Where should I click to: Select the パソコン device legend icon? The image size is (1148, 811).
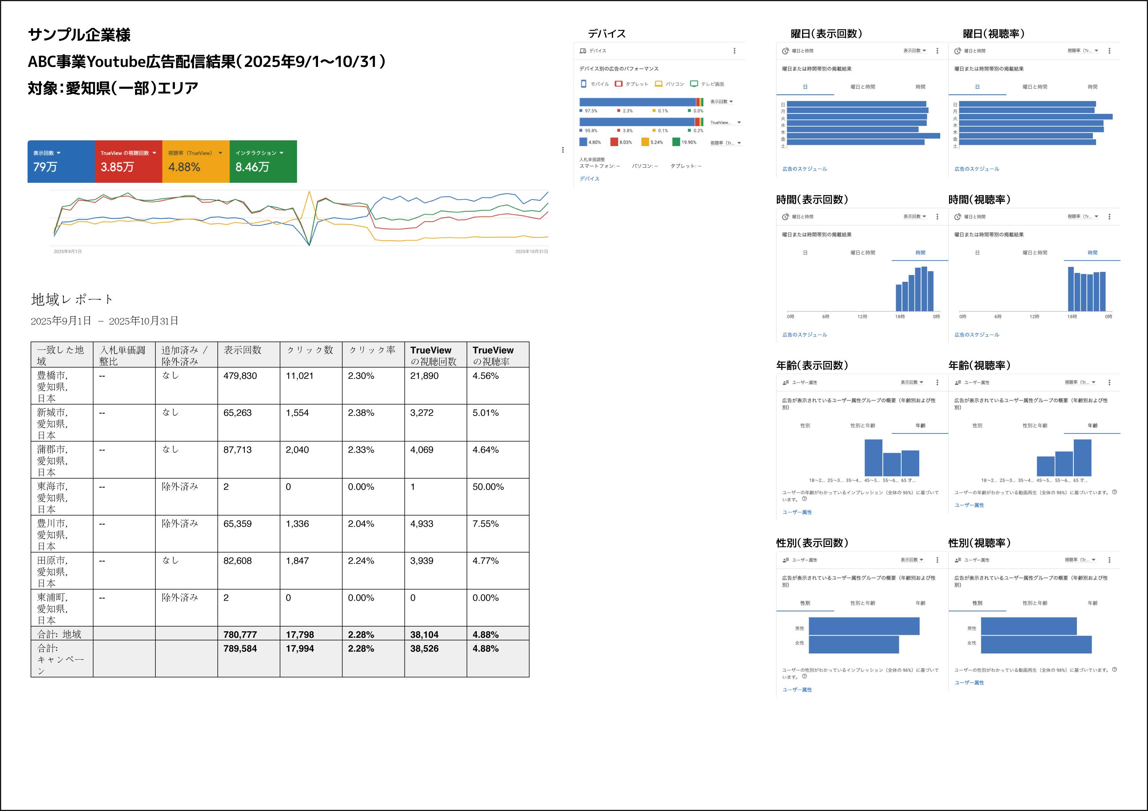pos(659,84)
